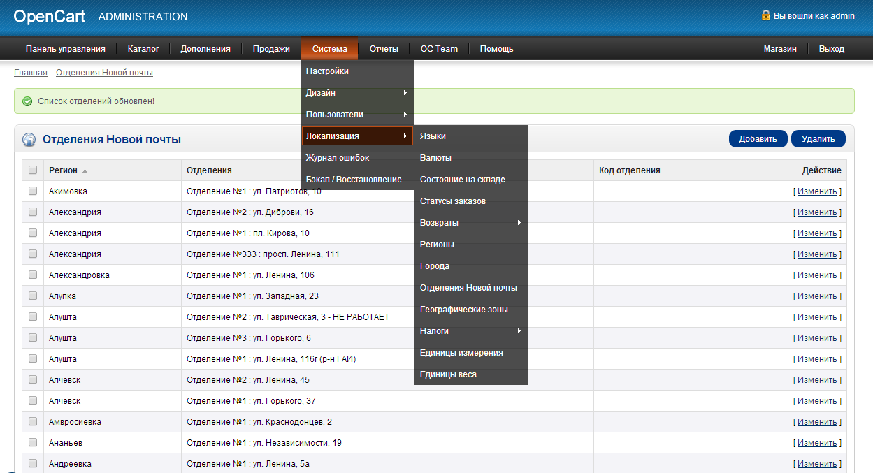
Task: Go to the Главная breadcrumb link
Action: (x=31, y=73)
